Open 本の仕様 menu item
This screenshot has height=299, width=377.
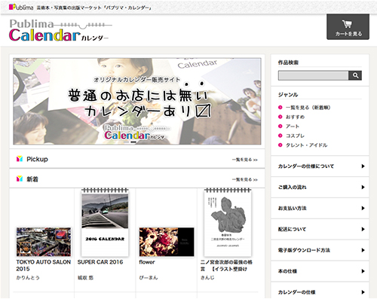pyautogui.click(x=320, y=271)
